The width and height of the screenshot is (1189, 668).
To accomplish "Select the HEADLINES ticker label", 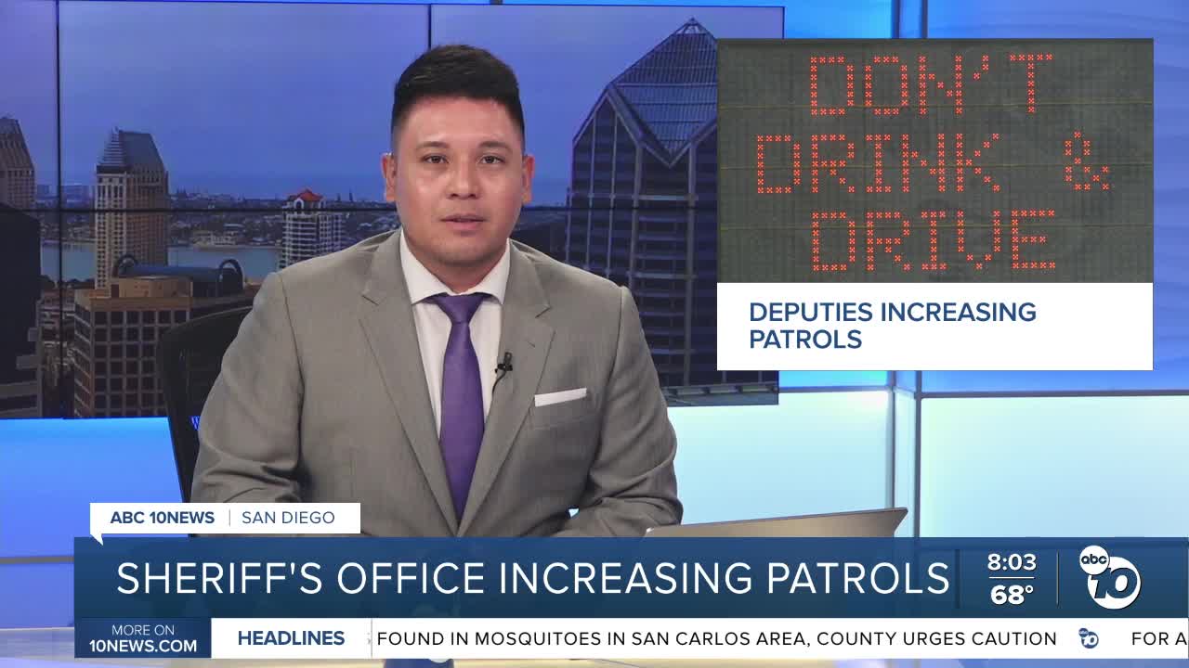I will (x=291, y=638).
